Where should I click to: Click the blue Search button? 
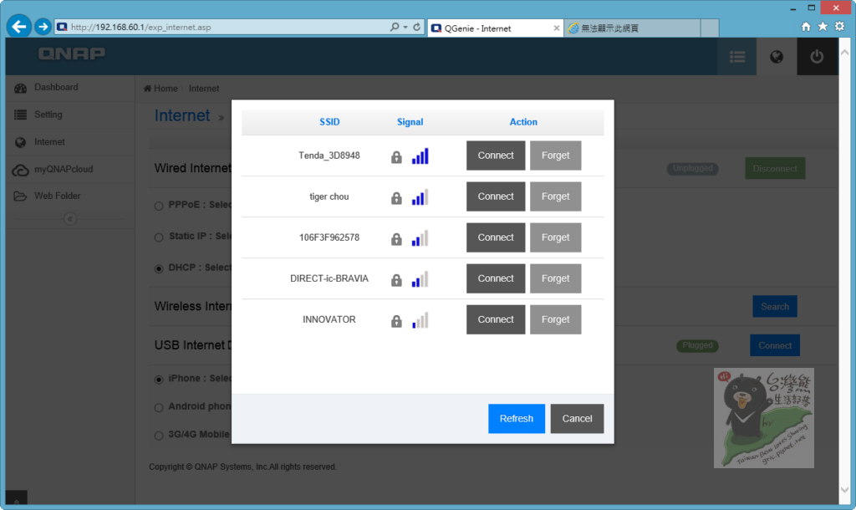pyautogui.click(x=775, y=306)
